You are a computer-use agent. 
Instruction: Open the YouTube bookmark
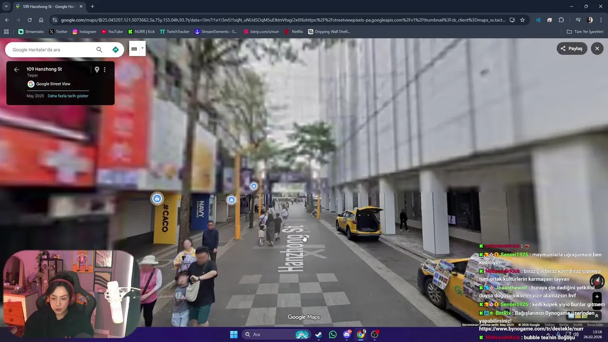[112, 32]
